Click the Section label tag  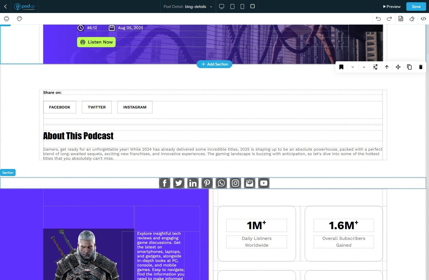[8, 173]
